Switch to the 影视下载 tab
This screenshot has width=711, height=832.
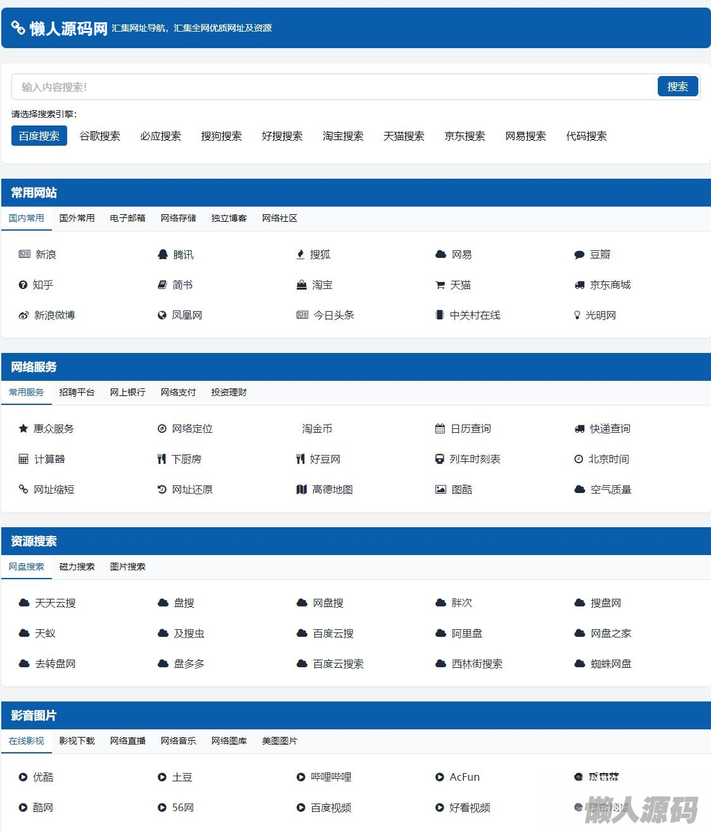(77, 741)
